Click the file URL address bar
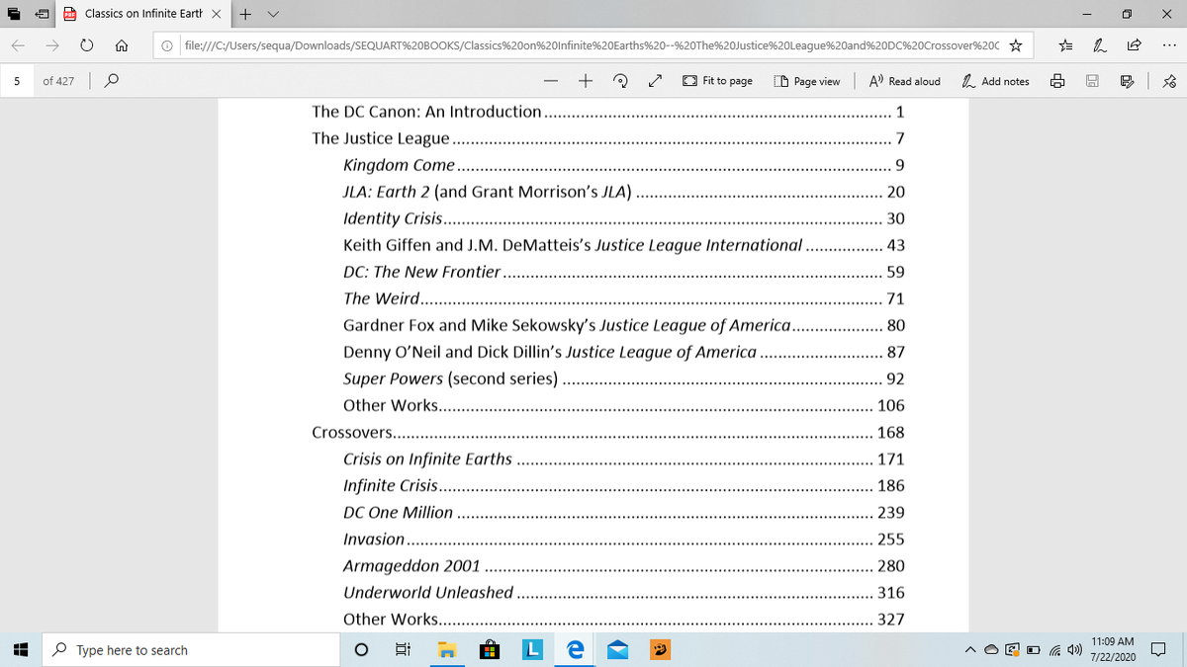The height and width of the screenshot is (667, 1187). [x=591, y=45]
